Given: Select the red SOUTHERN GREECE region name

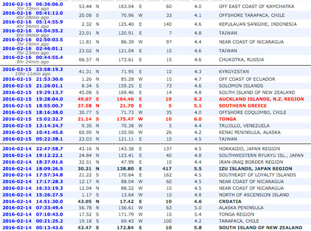Looking at the screenshot, I should click(x=243, y=106).
